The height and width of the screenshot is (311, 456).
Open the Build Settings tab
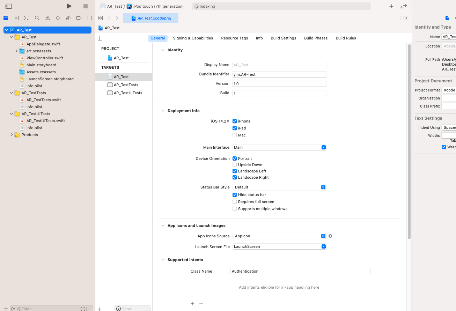[283, 38]
